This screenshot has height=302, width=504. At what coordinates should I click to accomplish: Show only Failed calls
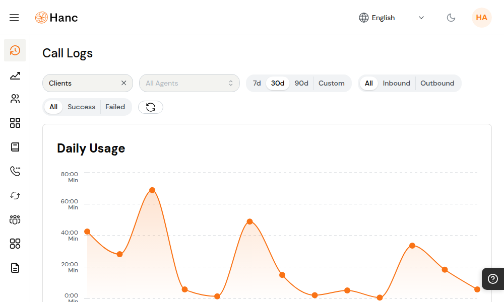coord(115,107)
